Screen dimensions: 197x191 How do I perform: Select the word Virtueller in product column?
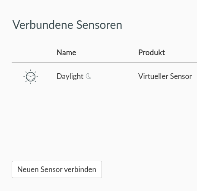(x=153, y=76)
